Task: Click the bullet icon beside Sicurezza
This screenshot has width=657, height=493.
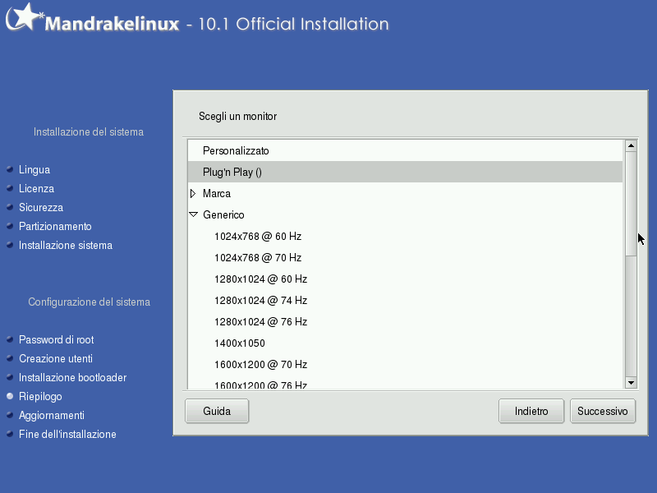Action: coord(10,208)
